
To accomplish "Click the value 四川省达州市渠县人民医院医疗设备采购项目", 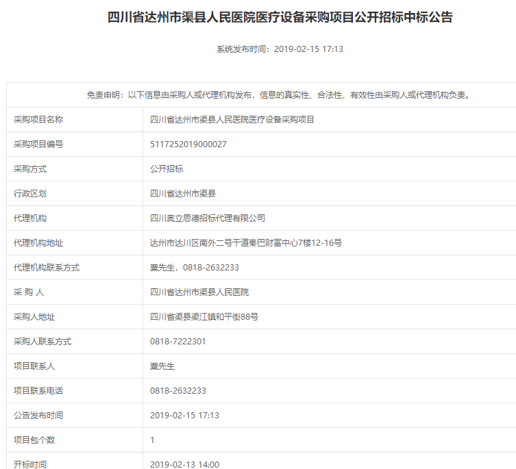I will pyautogui.click(x=232, y=119).
